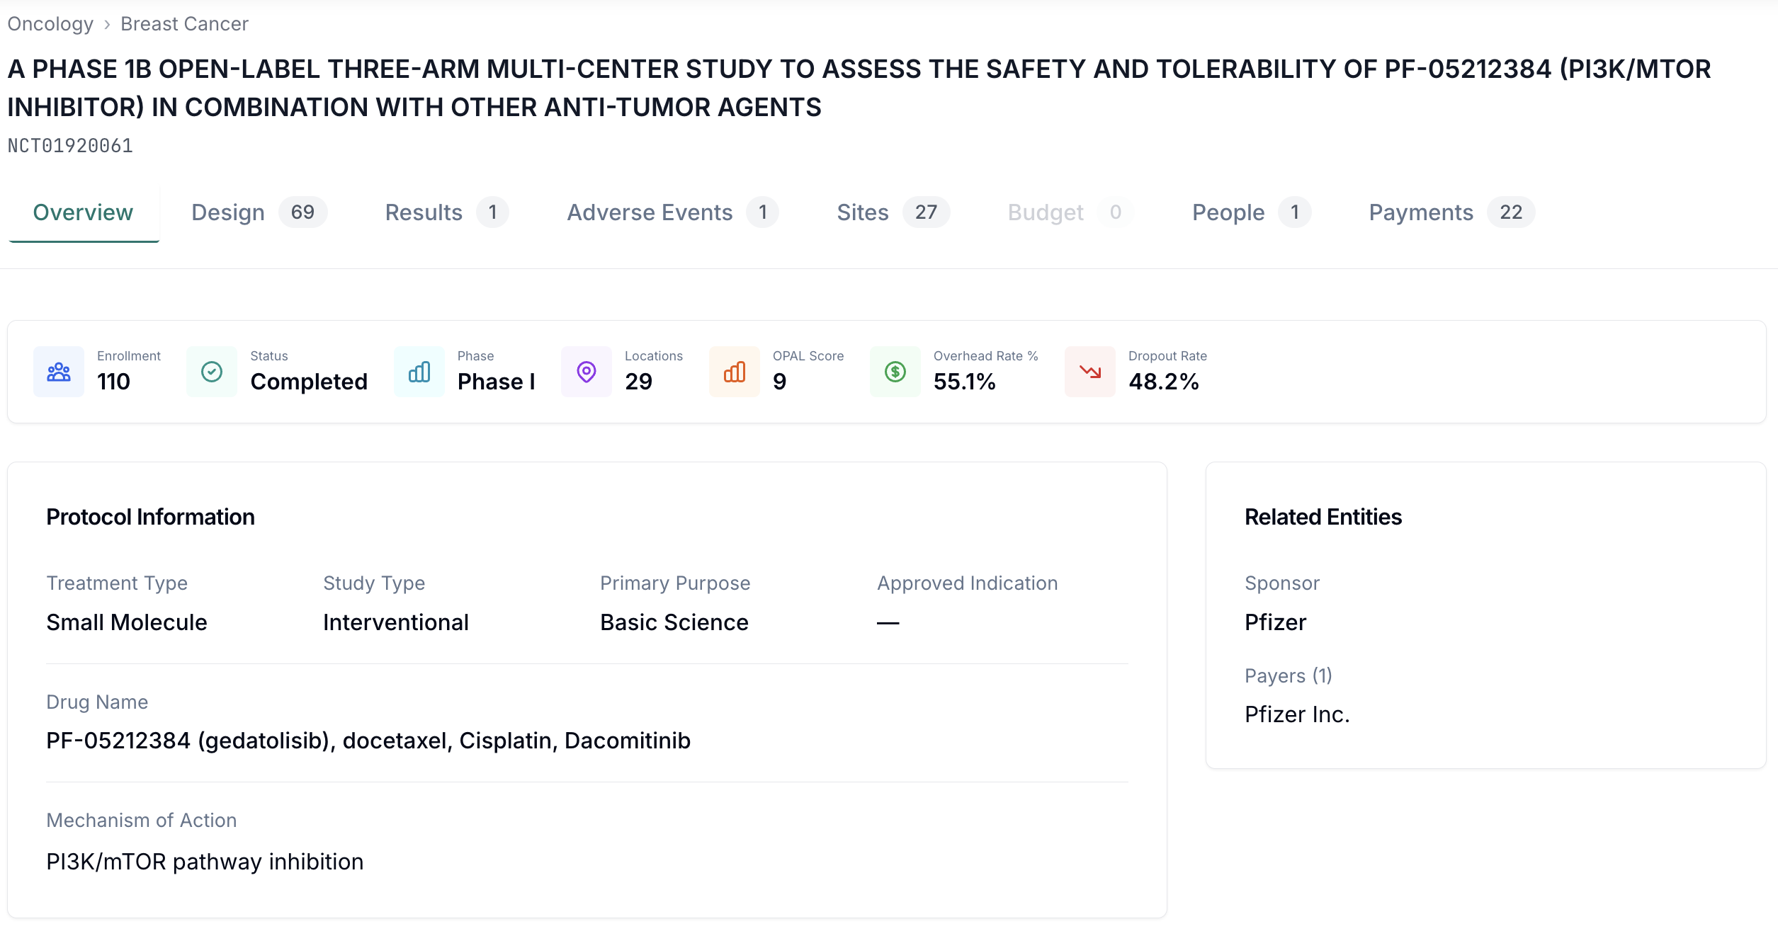Switch to the People tab
1778x936 pixels.
click(1228, 212)
